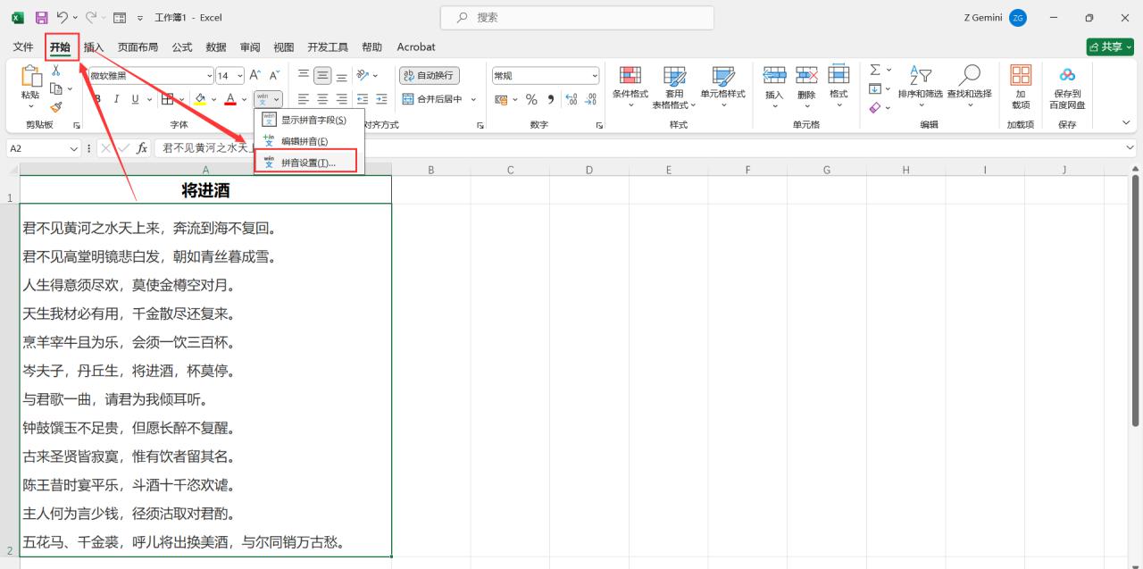Switch to the 插入 Insert tab

point(94,46)
